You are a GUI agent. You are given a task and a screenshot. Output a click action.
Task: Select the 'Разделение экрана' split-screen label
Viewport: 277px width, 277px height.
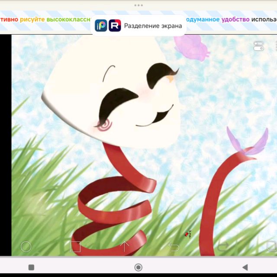pos(153,26)
